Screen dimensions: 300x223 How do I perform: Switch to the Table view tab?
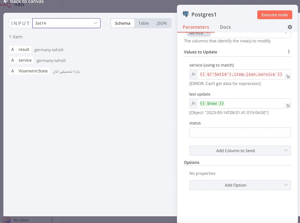(x=144, y=23)
